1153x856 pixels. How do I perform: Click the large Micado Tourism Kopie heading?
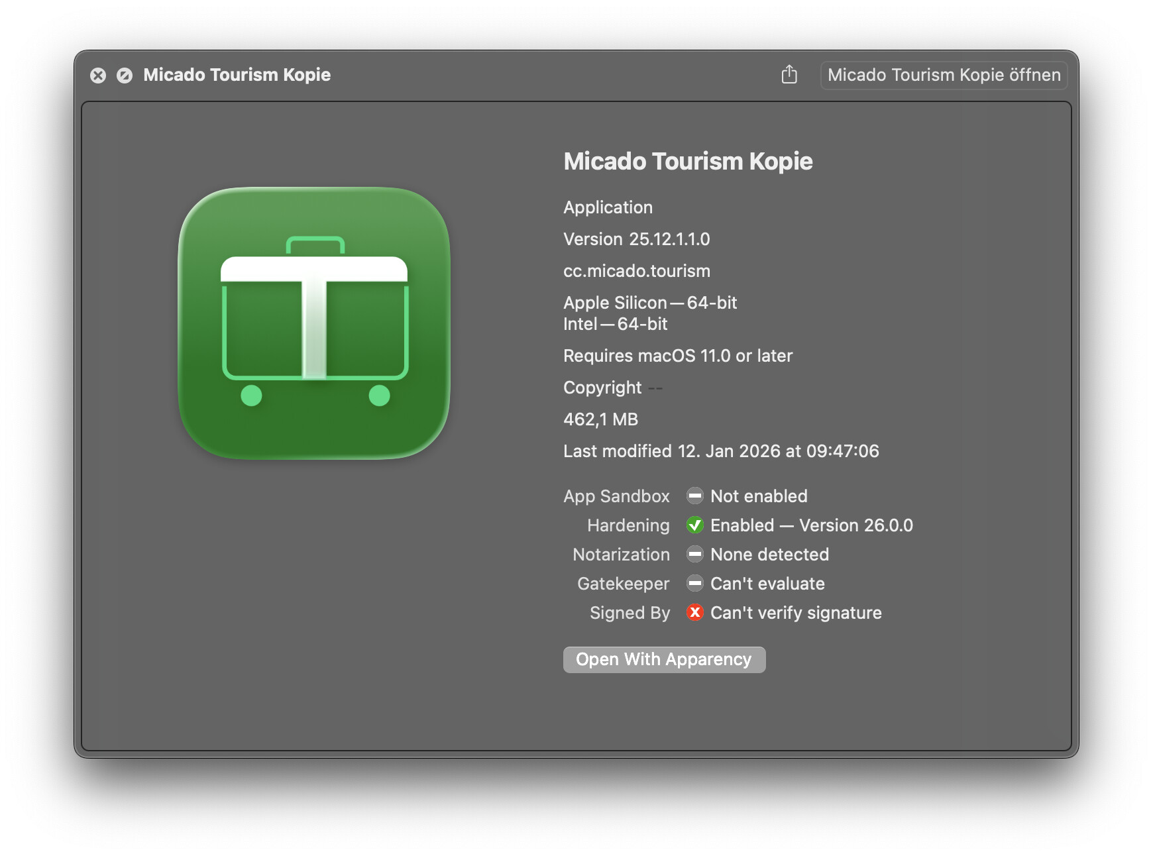(x=687, y=162)
